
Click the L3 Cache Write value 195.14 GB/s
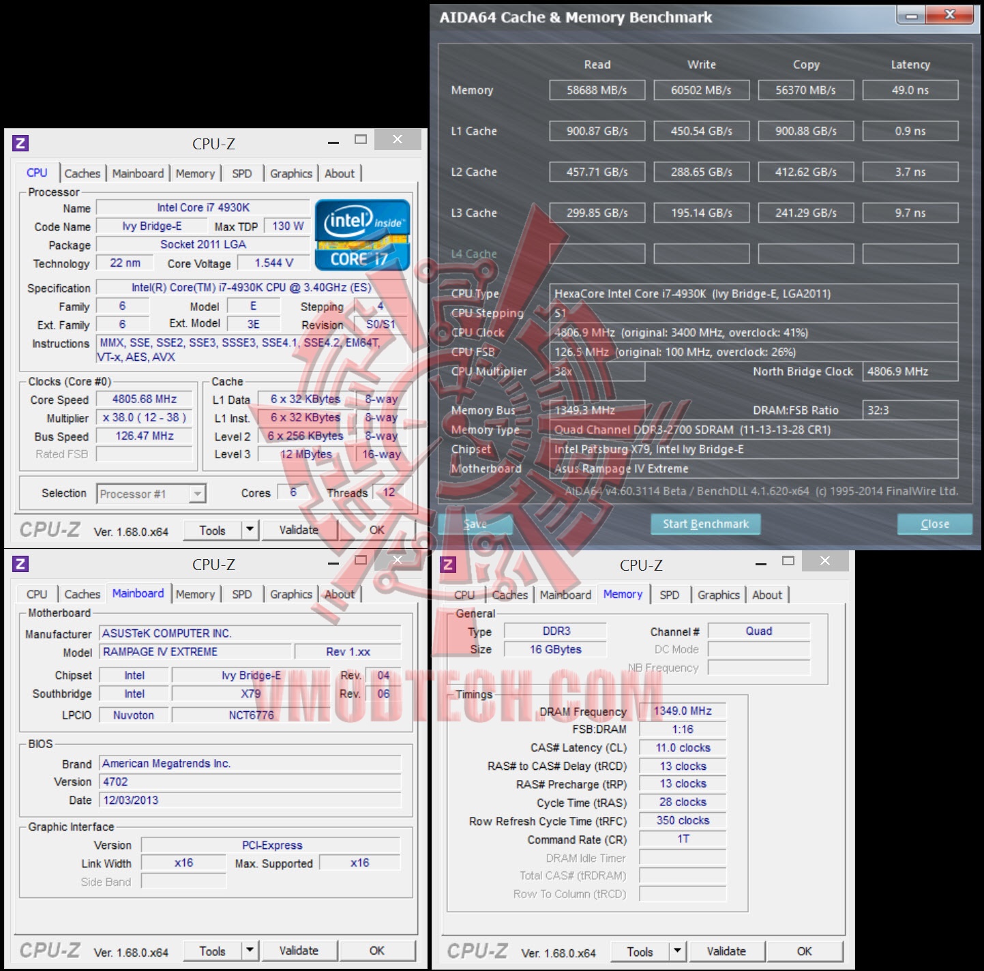[701, 213]
